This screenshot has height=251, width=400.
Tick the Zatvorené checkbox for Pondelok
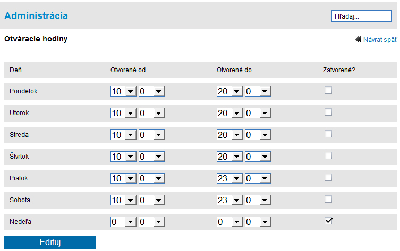328,90
